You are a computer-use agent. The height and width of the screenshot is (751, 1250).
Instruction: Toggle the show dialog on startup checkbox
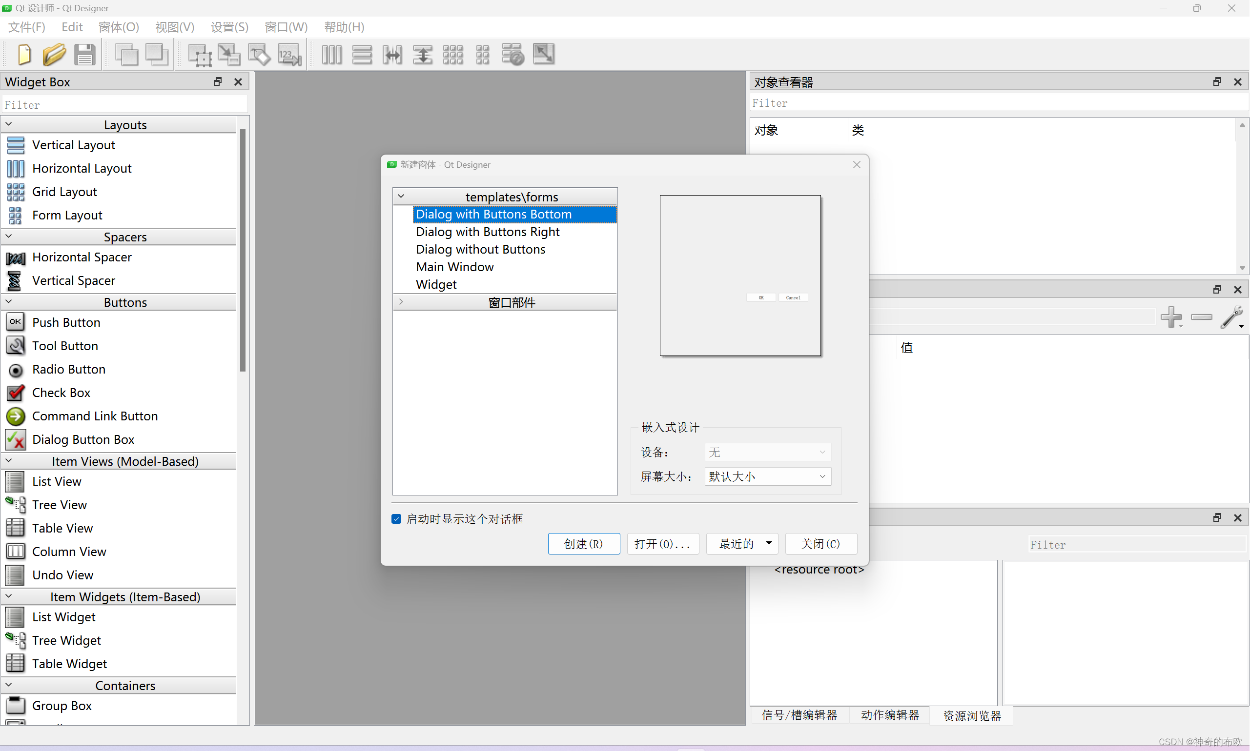pos(397,519)
